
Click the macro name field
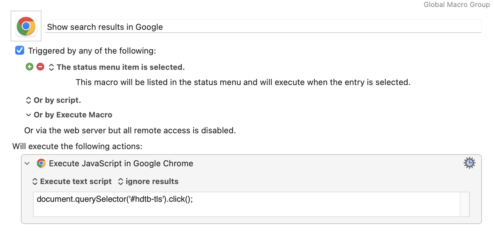pyautogui.click(x=263, y=26)
